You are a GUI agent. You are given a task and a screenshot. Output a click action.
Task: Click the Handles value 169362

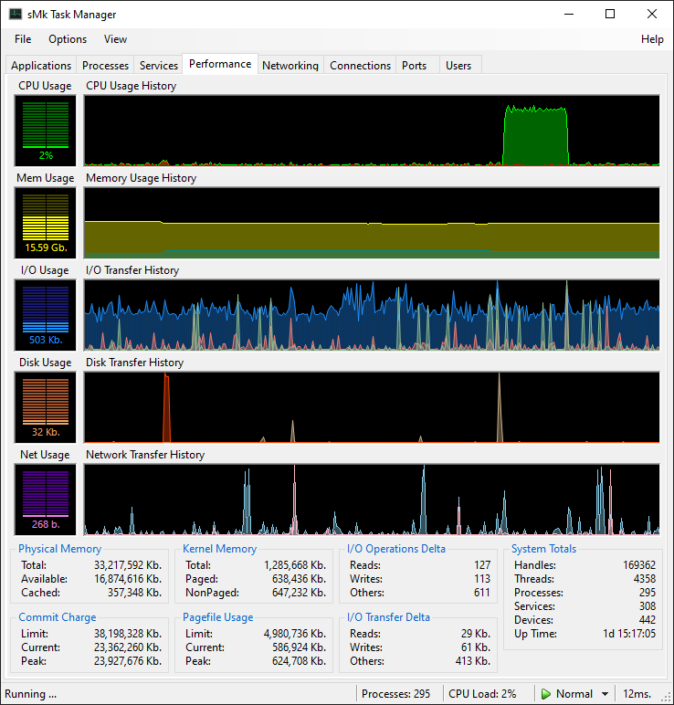[639, 565]
